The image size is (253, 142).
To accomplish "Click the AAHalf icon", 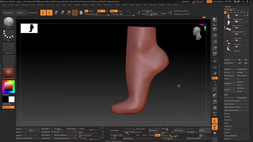I will 215,48.
